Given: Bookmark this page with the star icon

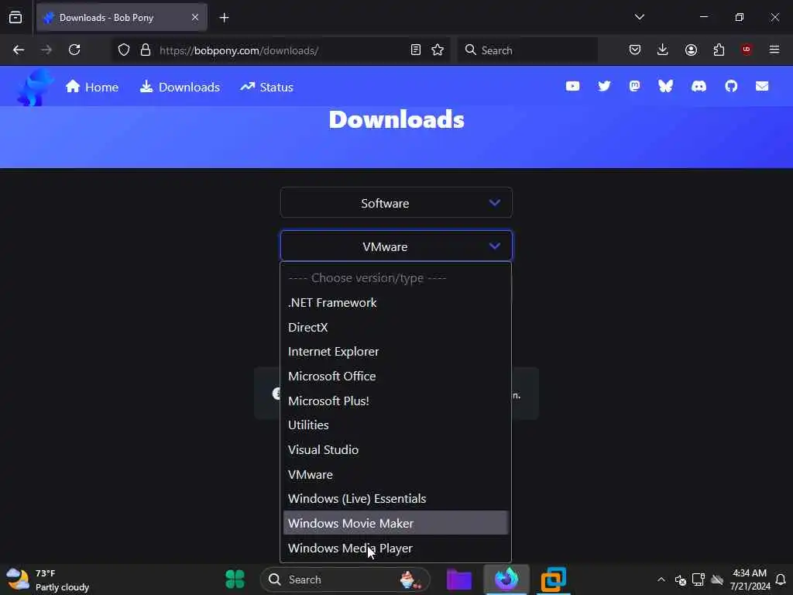Looking at the screenshot, I should click(x=438, y=50).
